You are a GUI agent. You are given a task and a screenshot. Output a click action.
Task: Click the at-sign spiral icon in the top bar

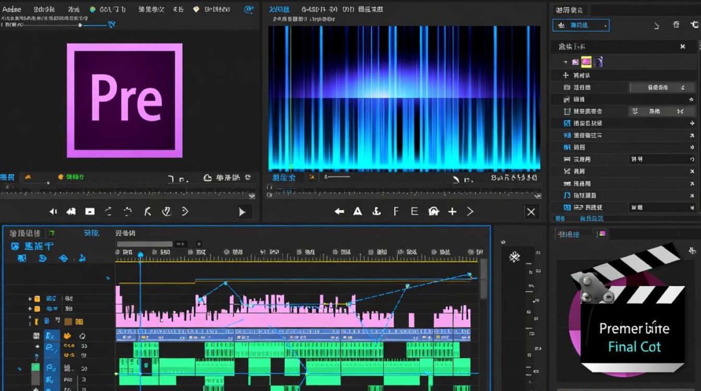point(249,9)
